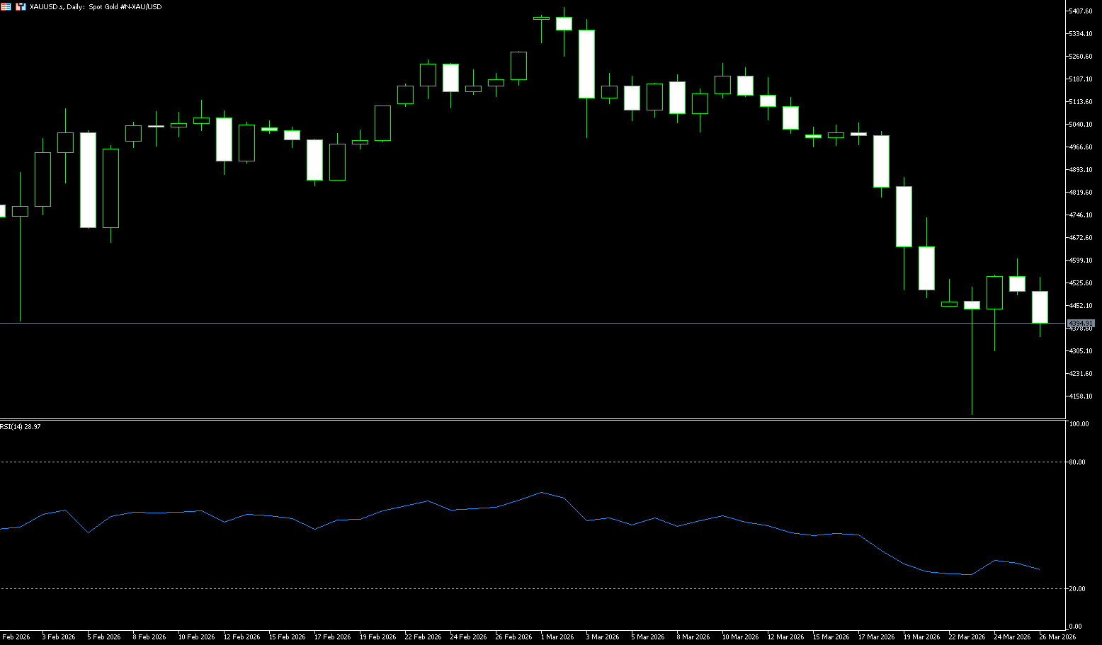
Task: Click the tall bearish 5 Feb 2026 candle
Action: click(88, 180)
